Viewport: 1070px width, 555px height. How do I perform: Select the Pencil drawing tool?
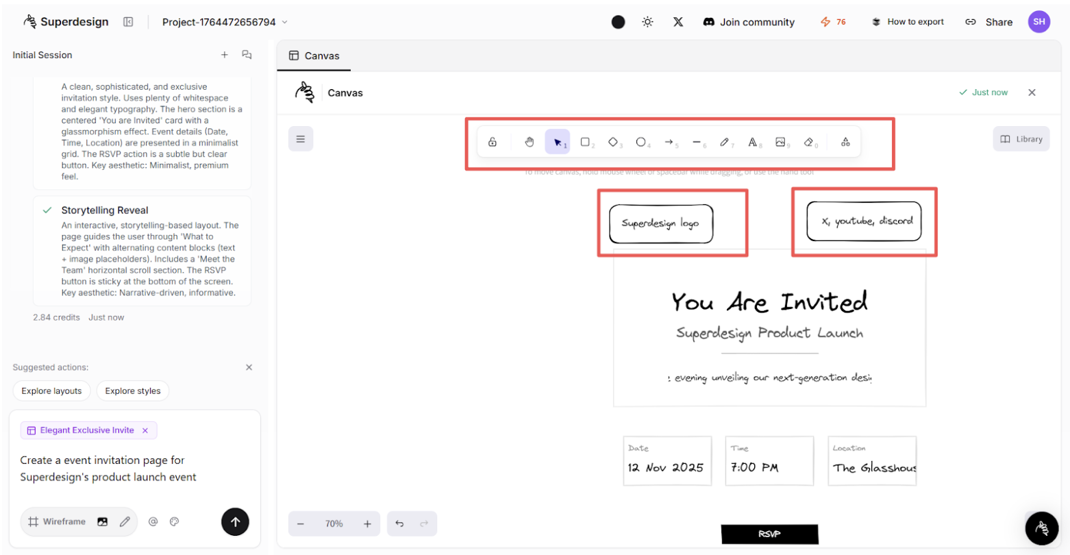pos(725,142)
